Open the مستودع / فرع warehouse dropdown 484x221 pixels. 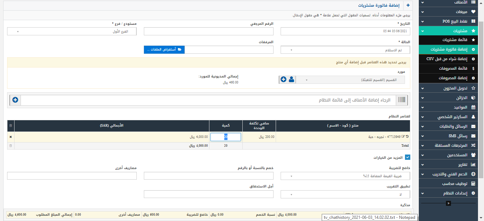(x=72, y=31)
